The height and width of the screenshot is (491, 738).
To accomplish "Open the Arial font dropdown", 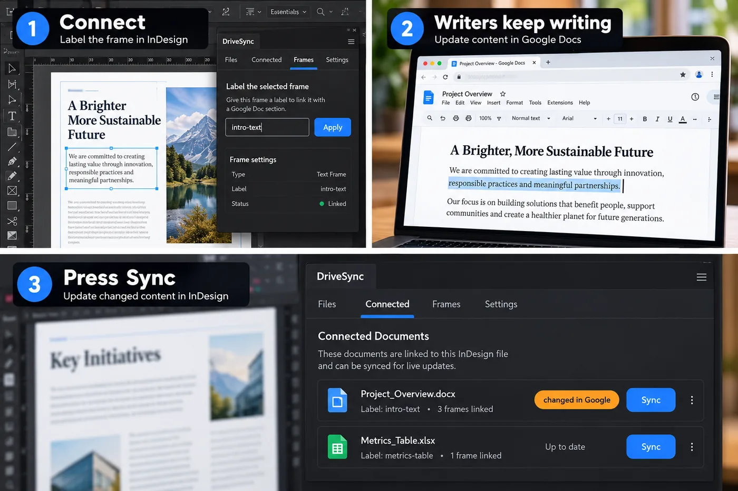I will tap(579, 118).
